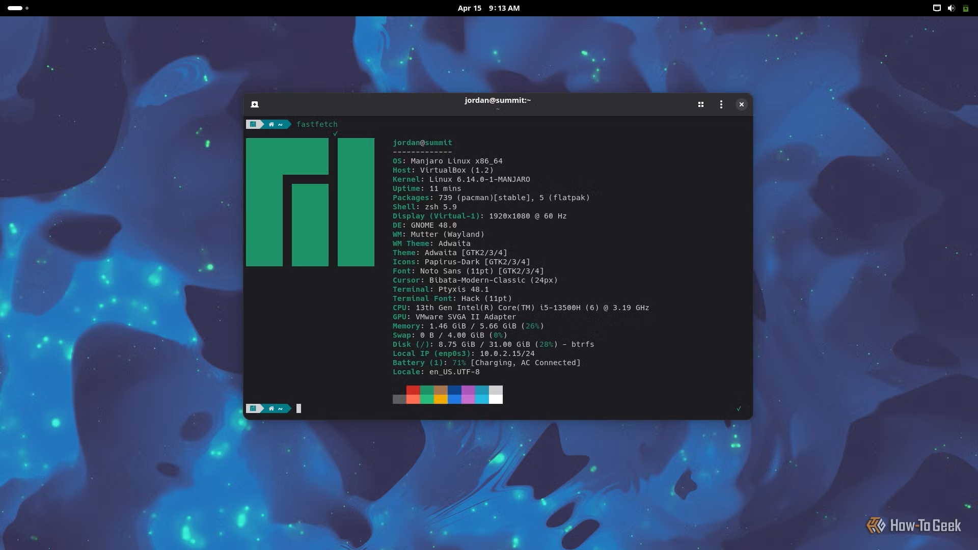Click the fastfetch command text
The image size is (978, 550).
pyautogui.click(x=316, y=124)
